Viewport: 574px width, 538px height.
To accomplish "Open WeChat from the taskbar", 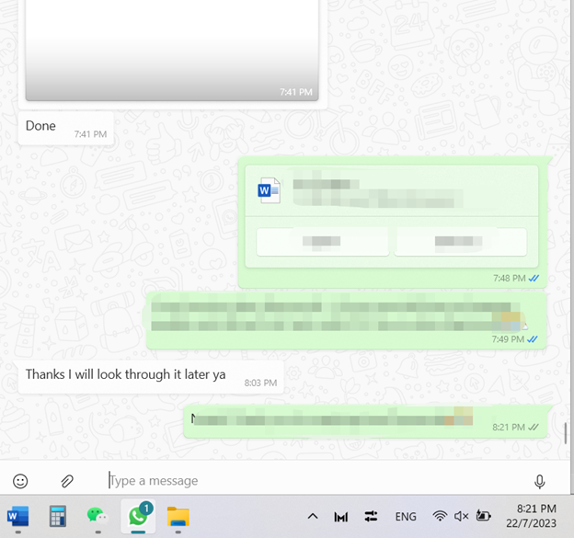I will [x=97, y=517].
